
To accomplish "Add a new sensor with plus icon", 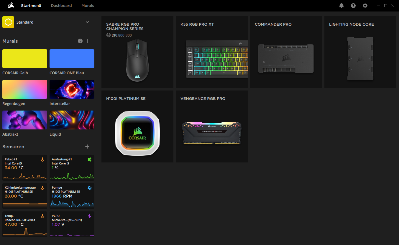I will [x=87, y=147].
